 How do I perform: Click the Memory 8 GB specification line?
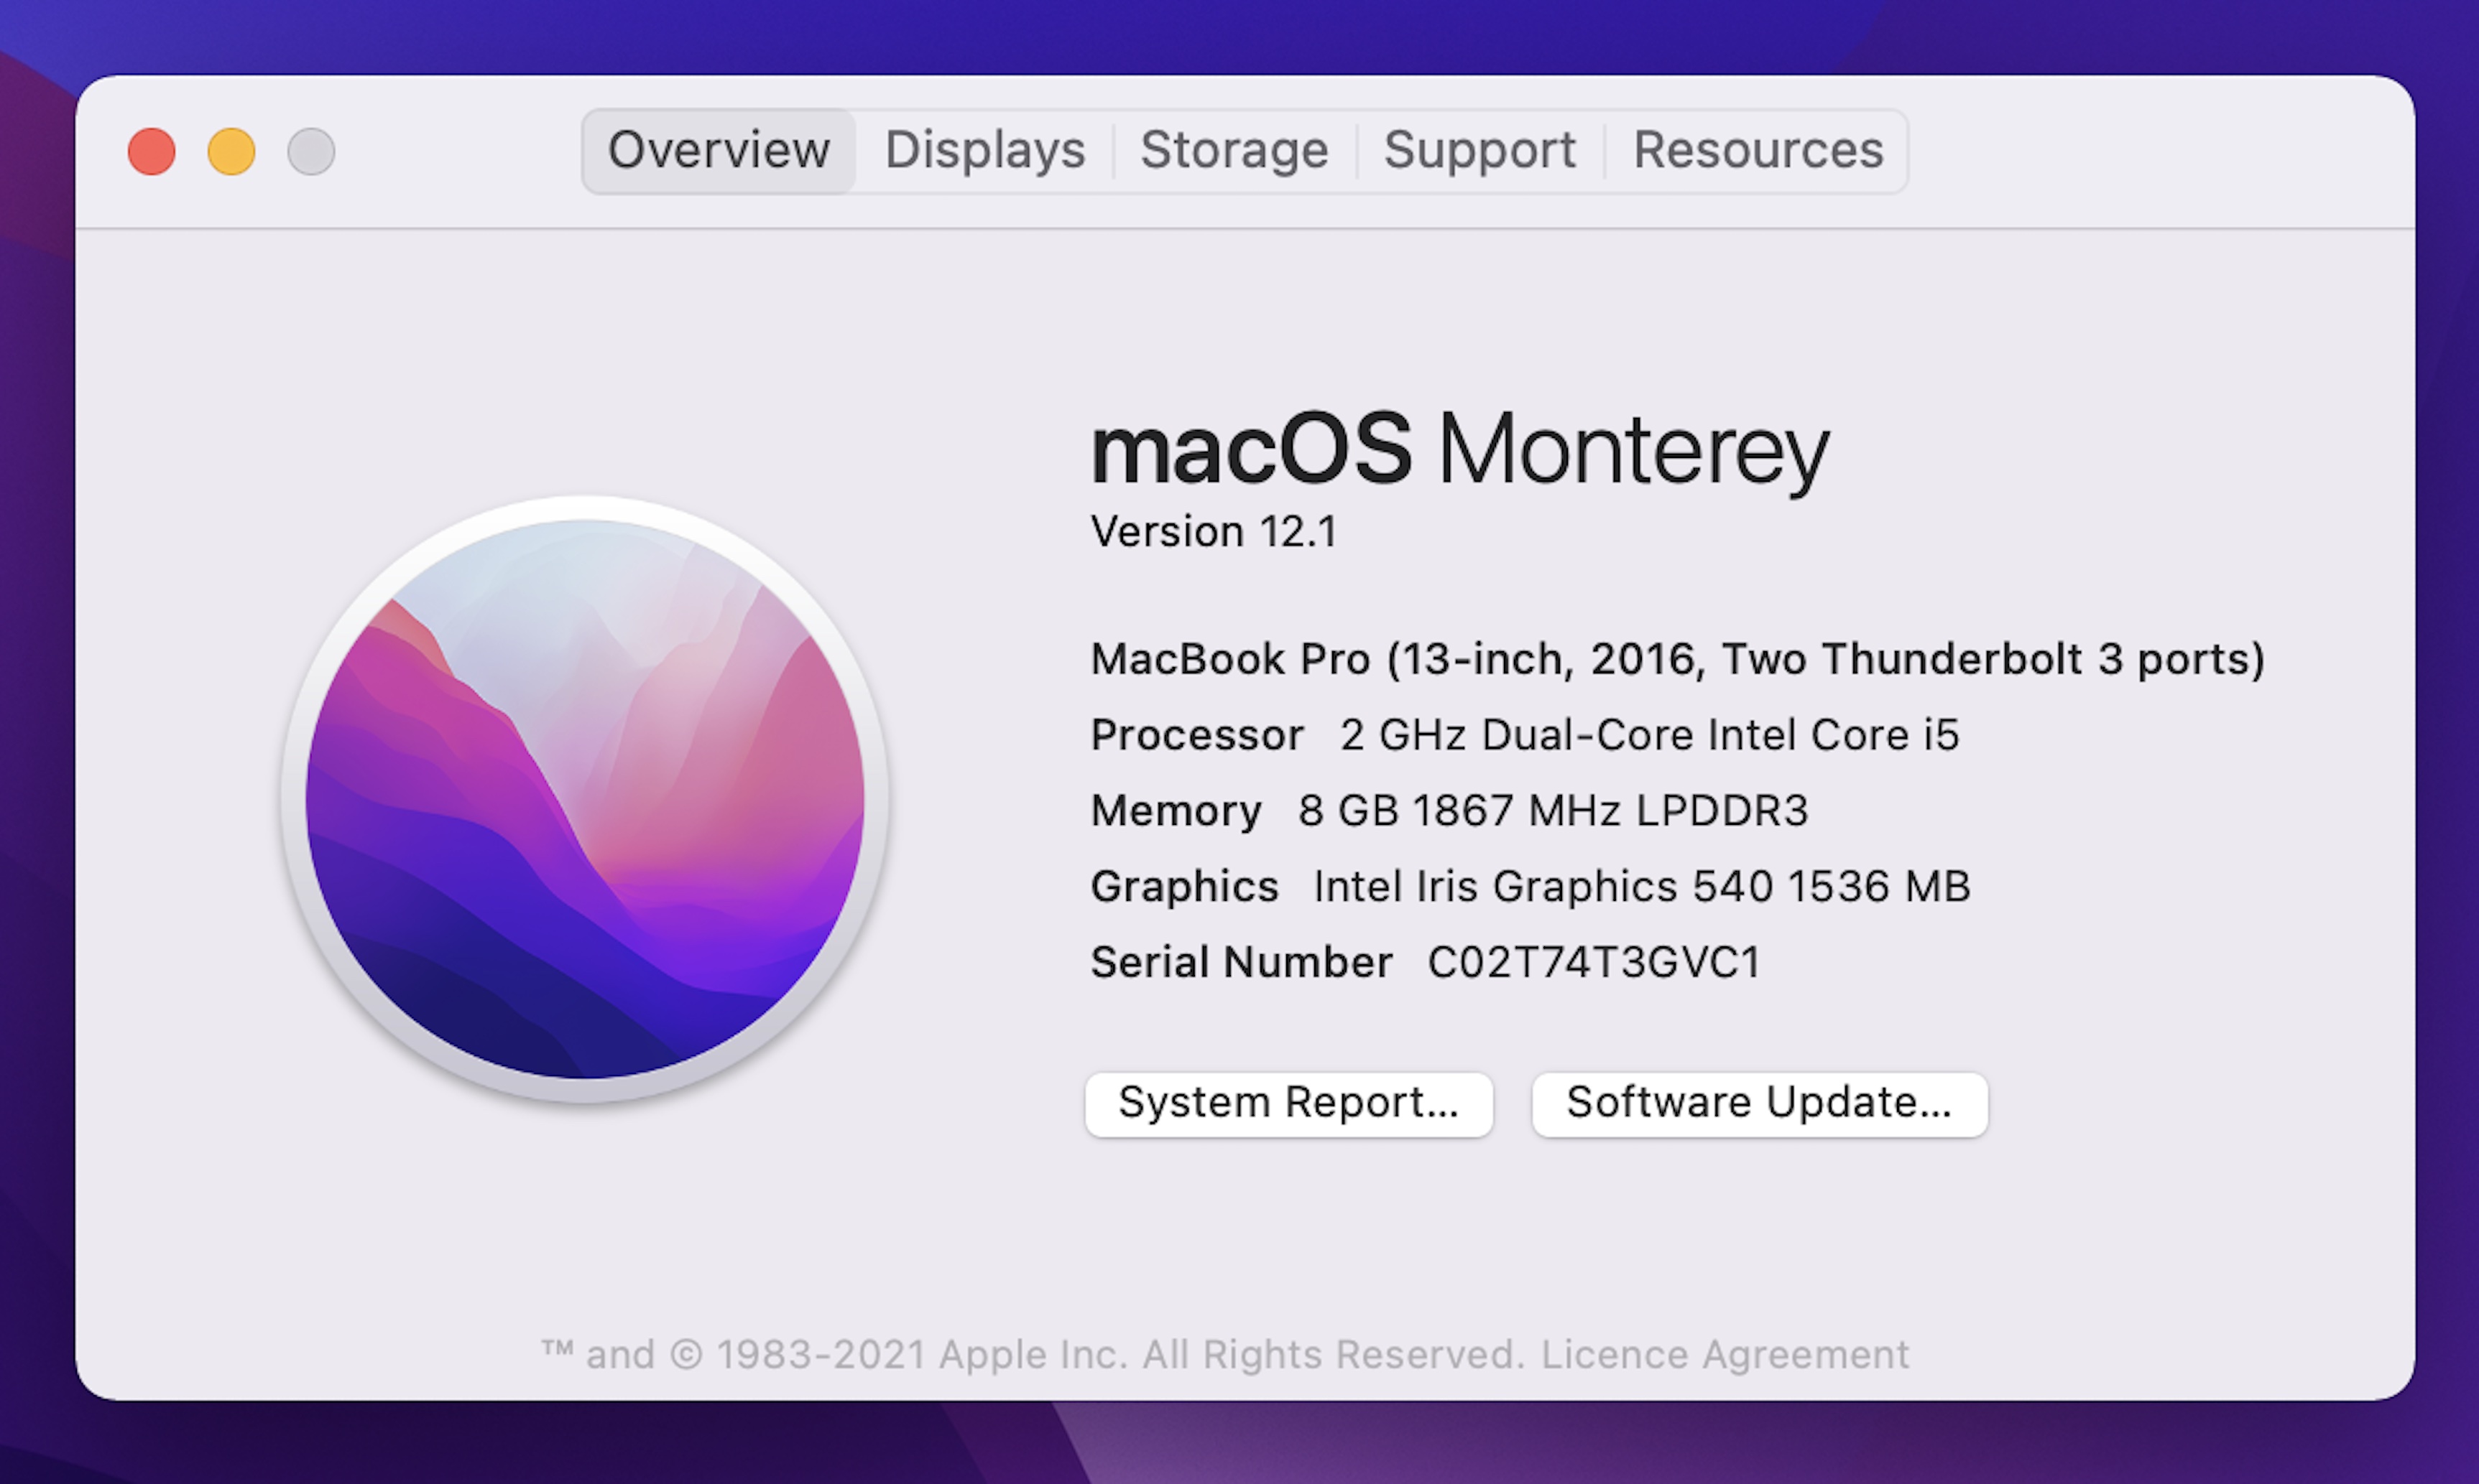click(1448, 811)
